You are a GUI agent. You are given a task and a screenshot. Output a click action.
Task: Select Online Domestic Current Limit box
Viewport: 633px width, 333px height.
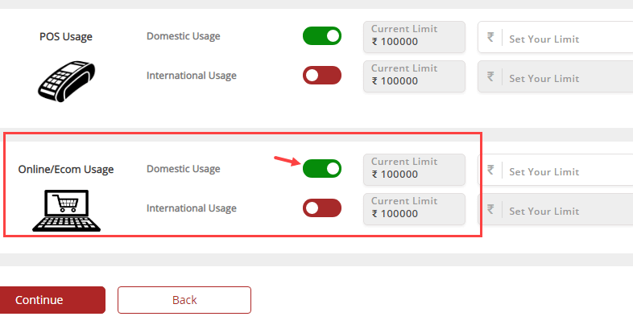[x=414, y=170]
